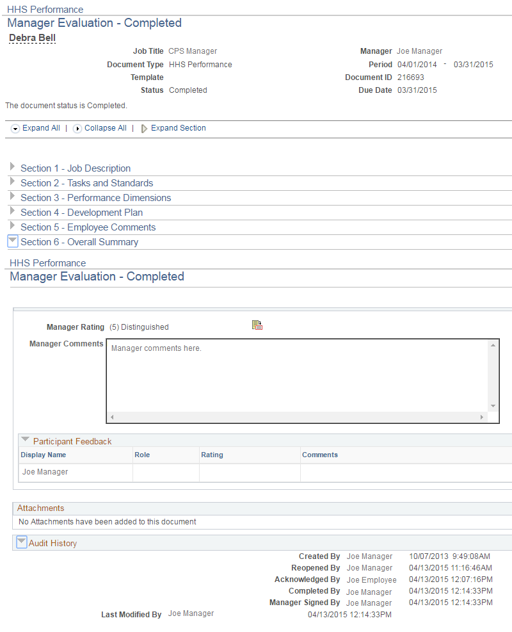Image resolution: width=512 pixels, height=632 pixels.
Task: Click scroll right arrow in Manager Comments
Action: pyautogui.click(x=482, y=417)
